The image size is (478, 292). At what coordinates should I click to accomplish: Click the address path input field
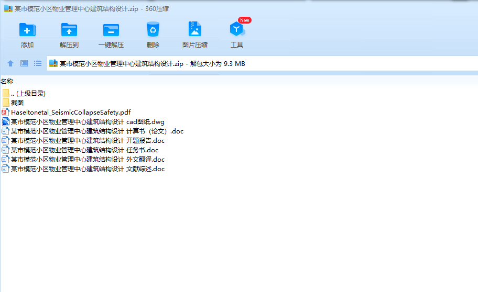(x=262, y=63)
